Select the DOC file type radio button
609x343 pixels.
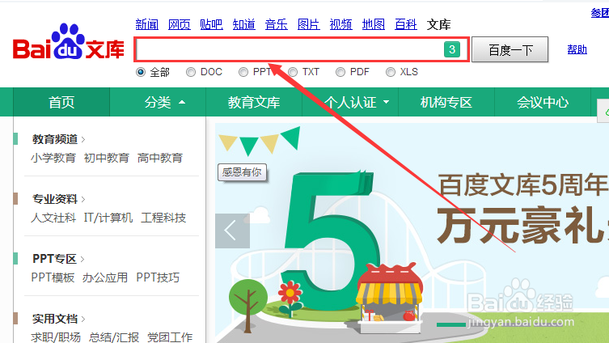click(x=190, y=72)
